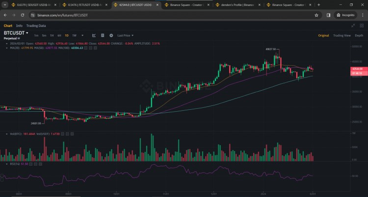Open the Chrome three-dot menu
This screenshot has height=197, width=368.
[363, 15]
